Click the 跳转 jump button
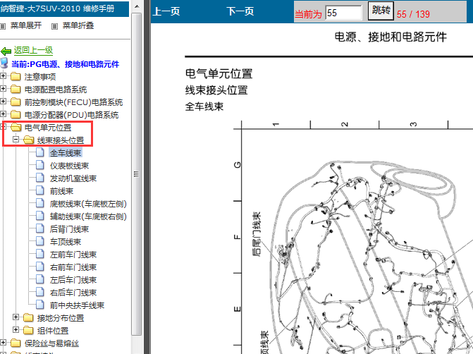The image size is (473, 354). point(381,11)
